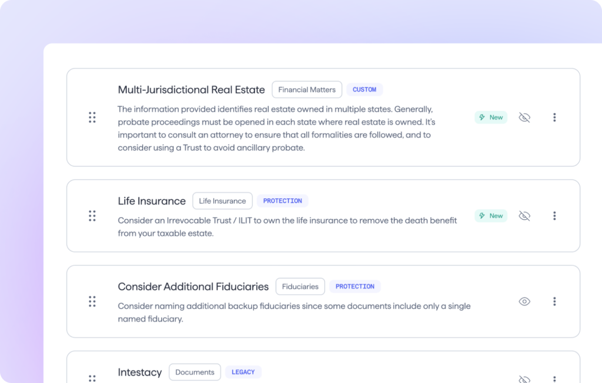602x383 pixels.
Task: Click the CUSTOM label badge
Action: click(364, 90)
